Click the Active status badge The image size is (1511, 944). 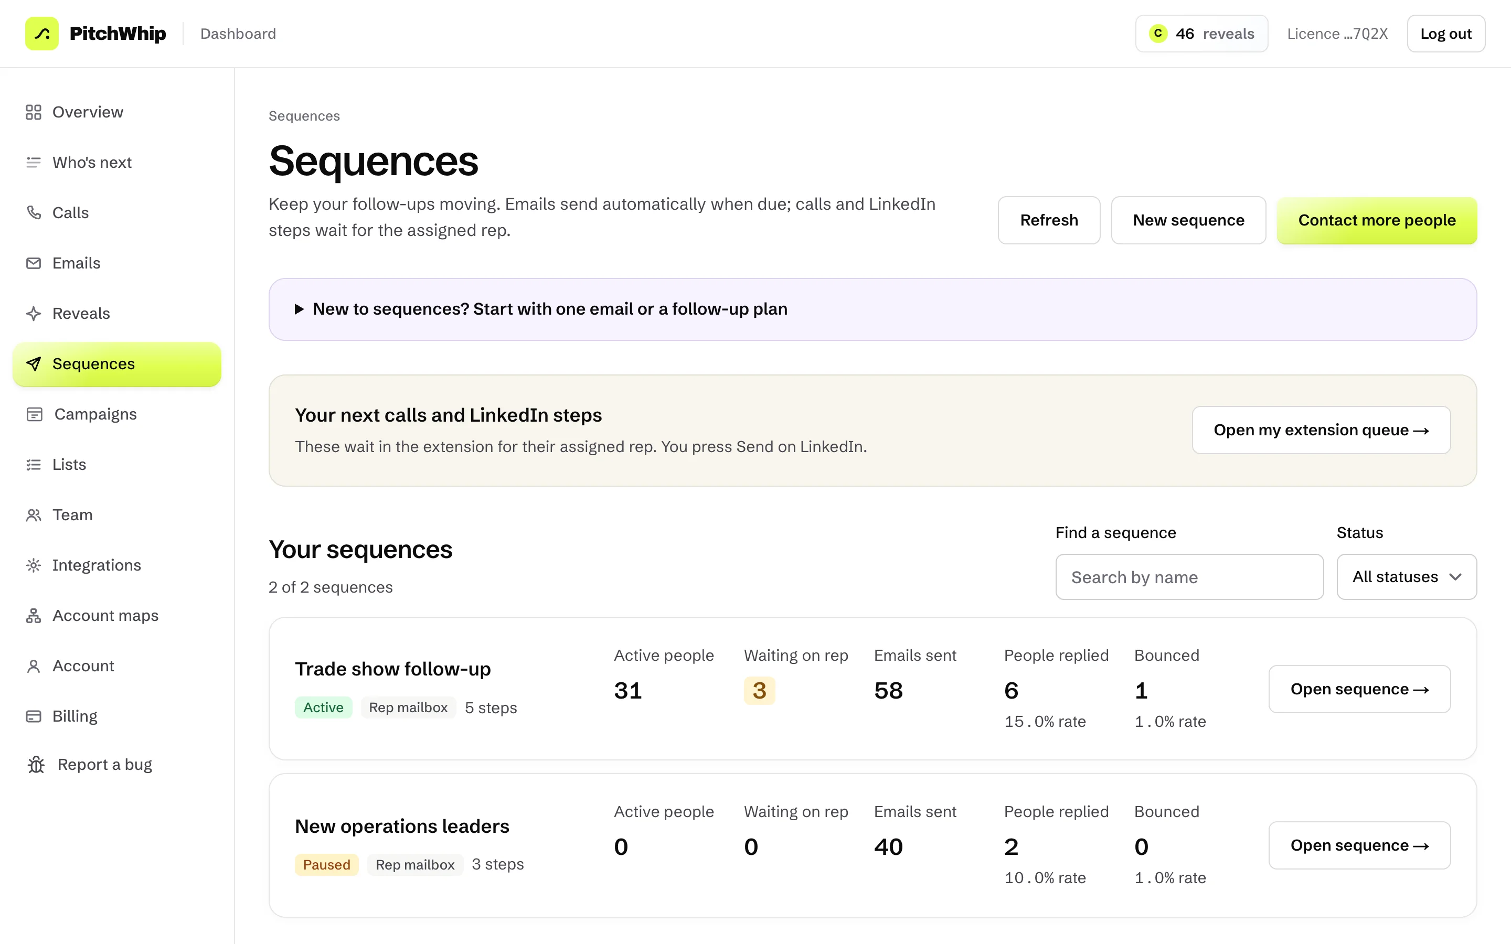323,707
